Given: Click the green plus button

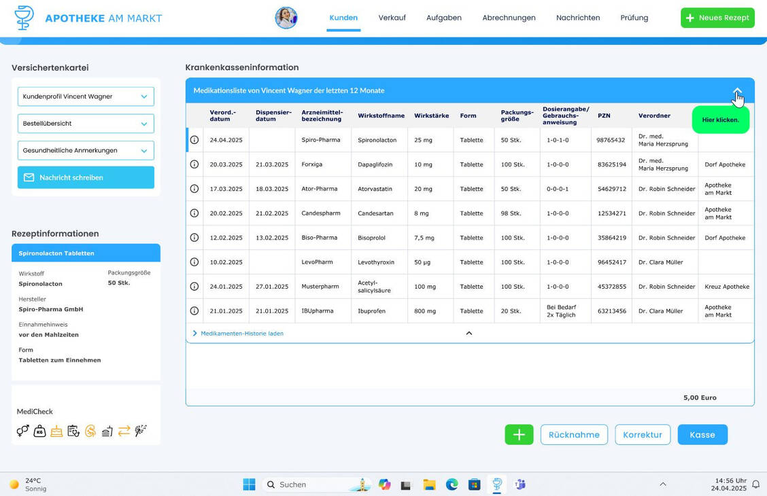Looking at the screenshot, I should (519, 434).
